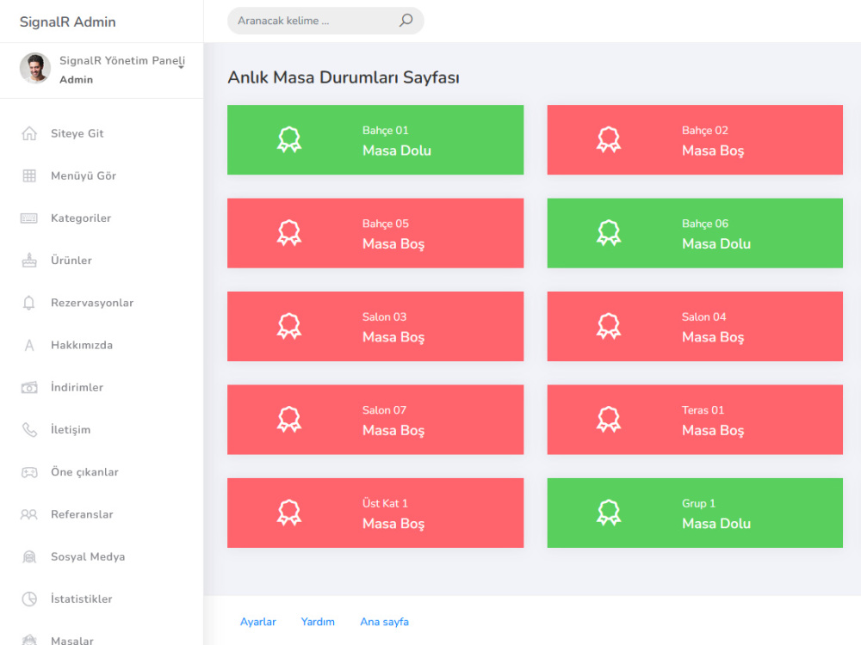Click the bell icon next to Rezervasyonlar
The image size is (861, 645).
(x=29, y=303)
